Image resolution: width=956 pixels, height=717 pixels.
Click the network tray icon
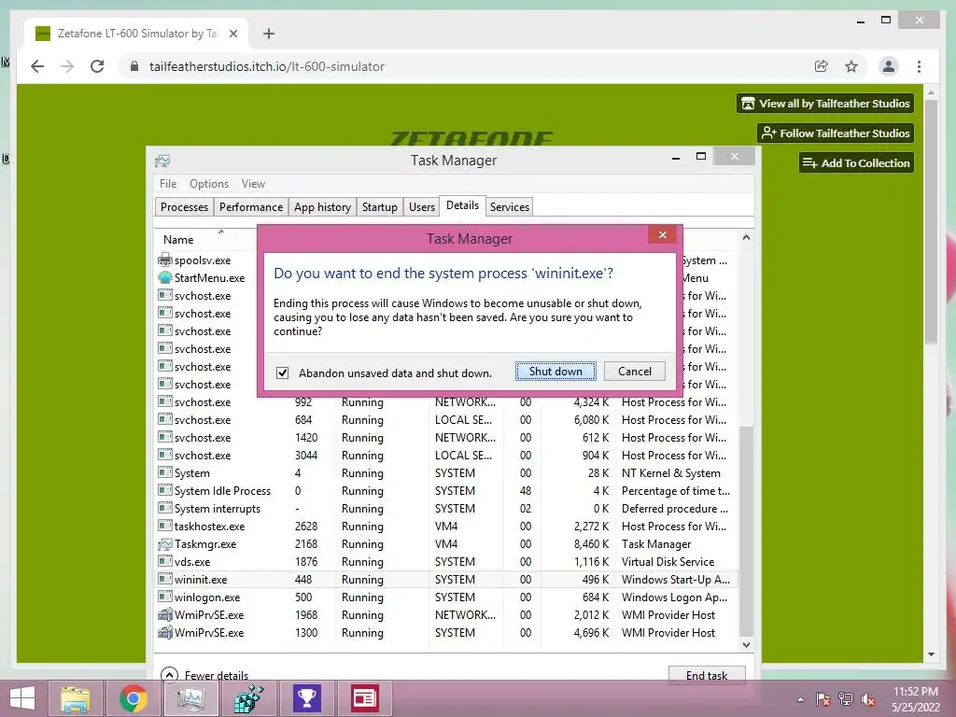tap(846, 699)
